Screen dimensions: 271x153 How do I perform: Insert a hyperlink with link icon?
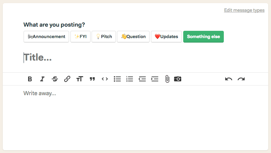[67, 79]
